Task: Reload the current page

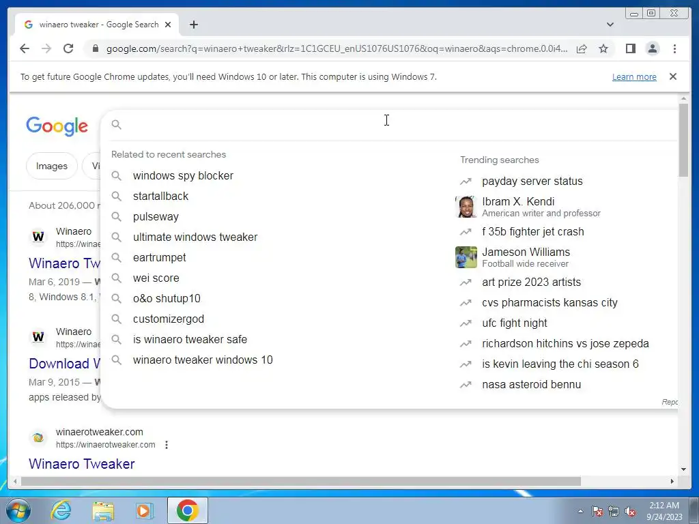Action: [x=68, y=48]
